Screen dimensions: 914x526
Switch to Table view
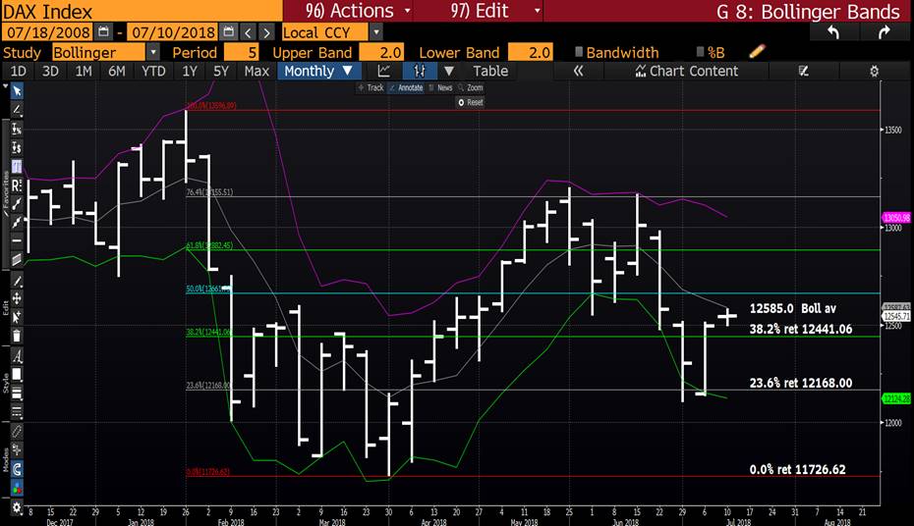point(490,71)
